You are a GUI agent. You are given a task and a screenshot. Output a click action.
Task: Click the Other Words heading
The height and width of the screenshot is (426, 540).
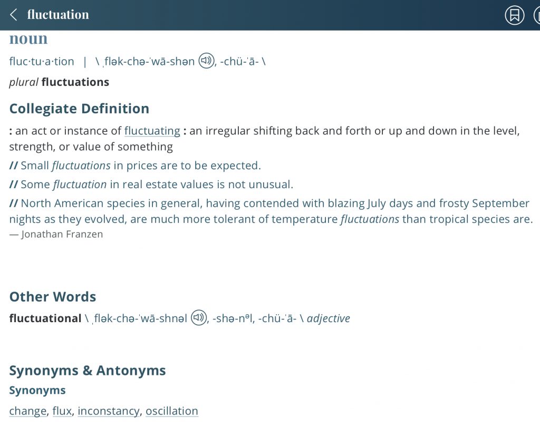[53, 297]
